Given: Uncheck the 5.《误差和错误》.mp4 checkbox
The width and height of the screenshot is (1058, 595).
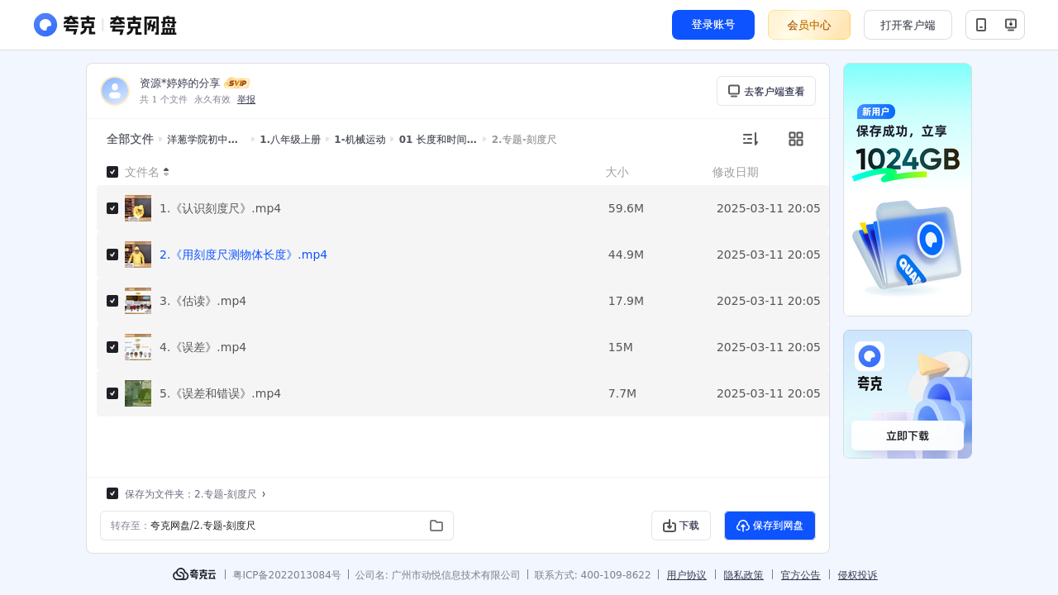Looking at the screenshot, I should (x=112, y=393).
